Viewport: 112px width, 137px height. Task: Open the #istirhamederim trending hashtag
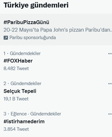24,121
